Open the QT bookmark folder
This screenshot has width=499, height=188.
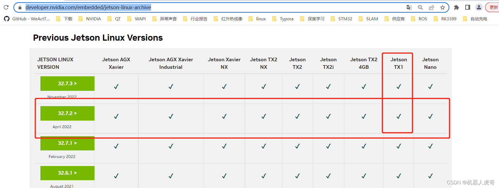tap(114, 19)
